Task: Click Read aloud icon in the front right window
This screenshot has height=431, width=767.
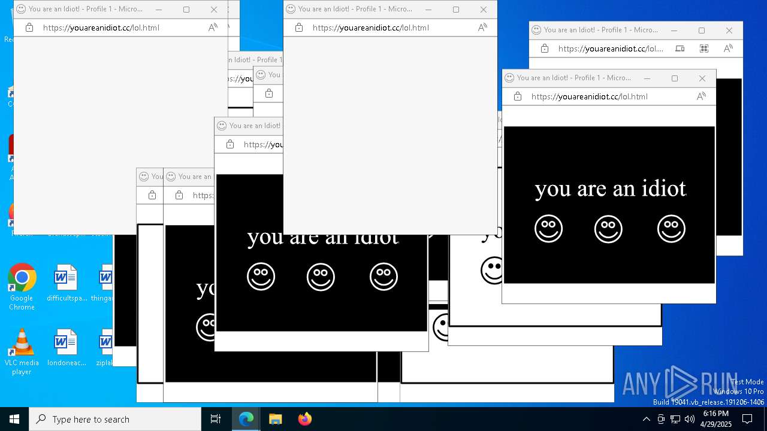Action: (x=701, y=96)
